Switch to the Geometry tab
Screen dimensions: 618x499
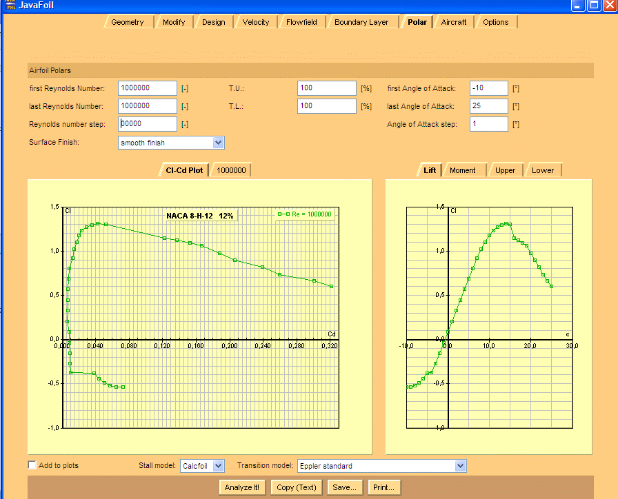128,22
